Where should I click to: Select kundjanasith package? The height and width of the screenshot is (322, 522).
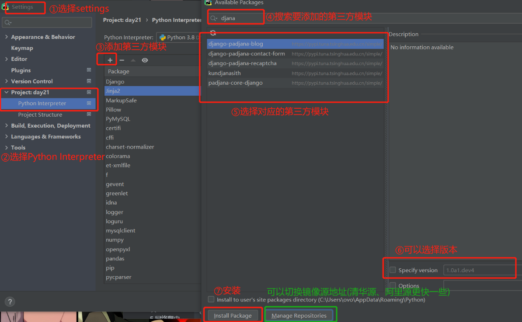click(295, 73)
